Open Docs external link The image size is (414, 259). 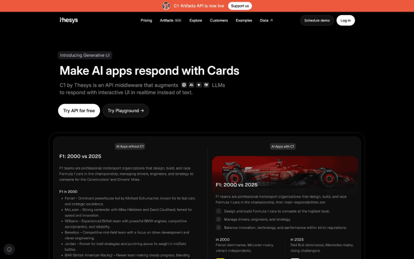click(266, 20)
